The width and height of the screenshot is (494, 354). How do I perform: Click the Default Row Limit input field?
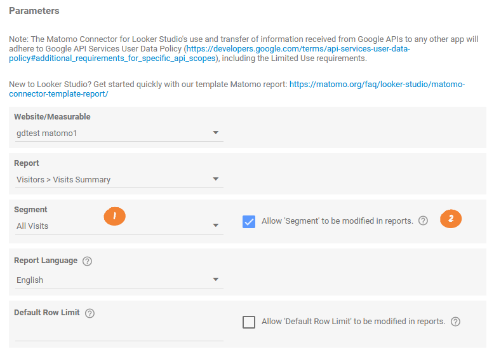coord(119,332)
